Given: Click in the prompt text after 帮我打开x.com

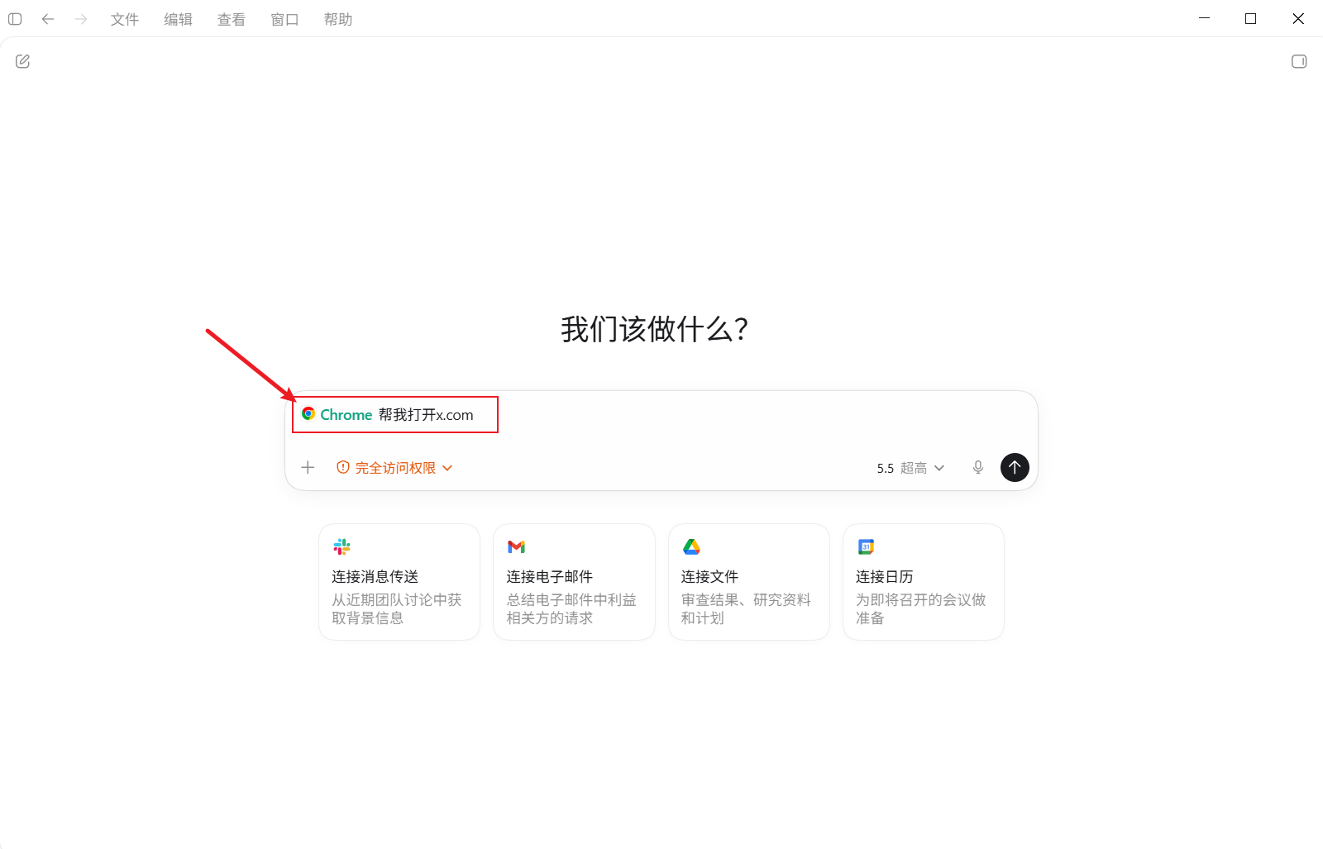Looking at the screenshot, I should 476,415.
